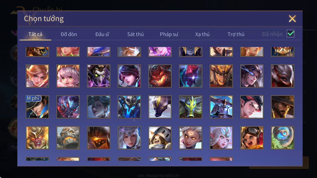Select the cowboy hero marked M phí
The height and width of the screenshot is (178, 317).
(37, 107)
